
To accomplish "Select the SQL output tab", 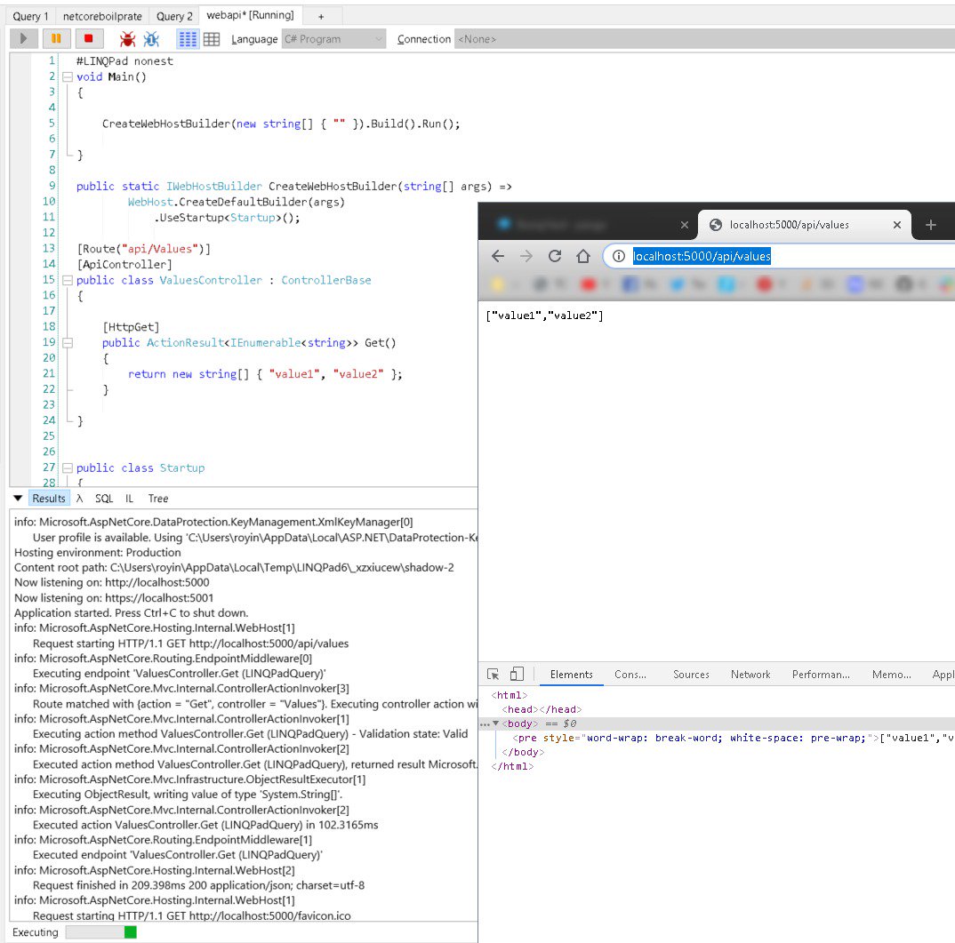I will point(104,498).
